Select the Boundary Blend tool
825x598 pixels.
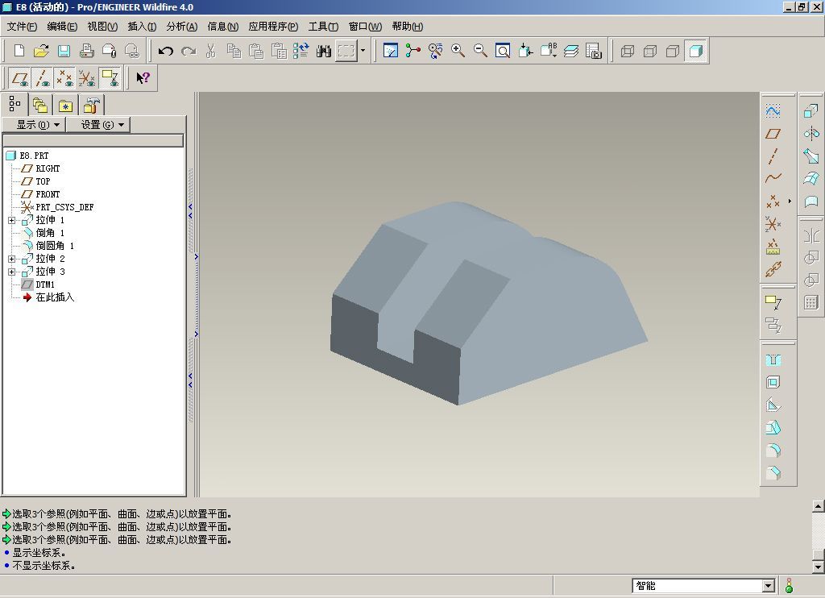(810, 179)
